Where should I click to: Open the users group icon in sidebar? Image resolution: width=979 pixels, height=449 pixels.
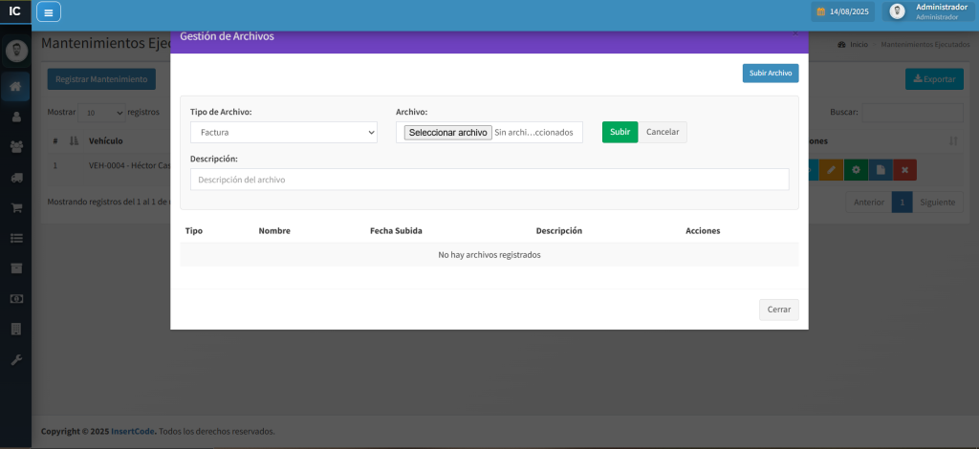pos(15,146)
